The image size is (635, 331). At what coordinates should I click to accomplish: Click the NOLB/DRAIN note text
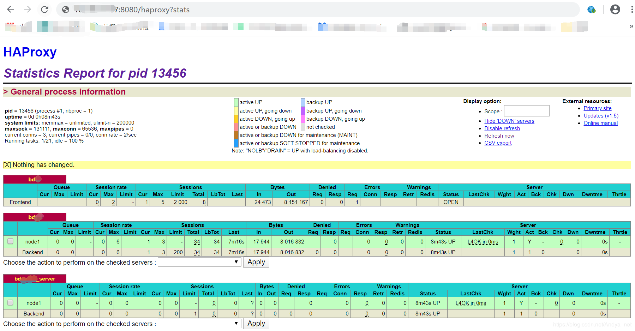[x=300, y=151]
